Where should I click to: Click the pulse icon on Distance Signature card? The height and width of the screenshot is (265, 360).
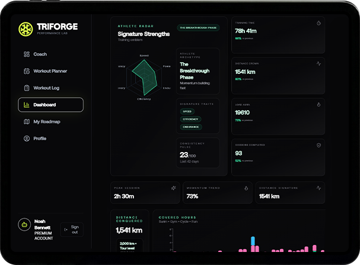[x=318, y=188]
